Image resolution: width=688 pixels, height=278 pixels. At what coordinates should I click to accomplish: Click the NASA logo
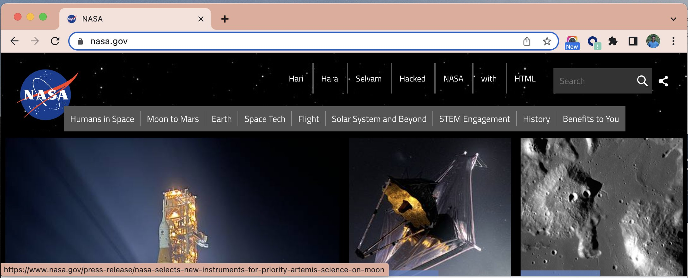(x=47, y=94)
